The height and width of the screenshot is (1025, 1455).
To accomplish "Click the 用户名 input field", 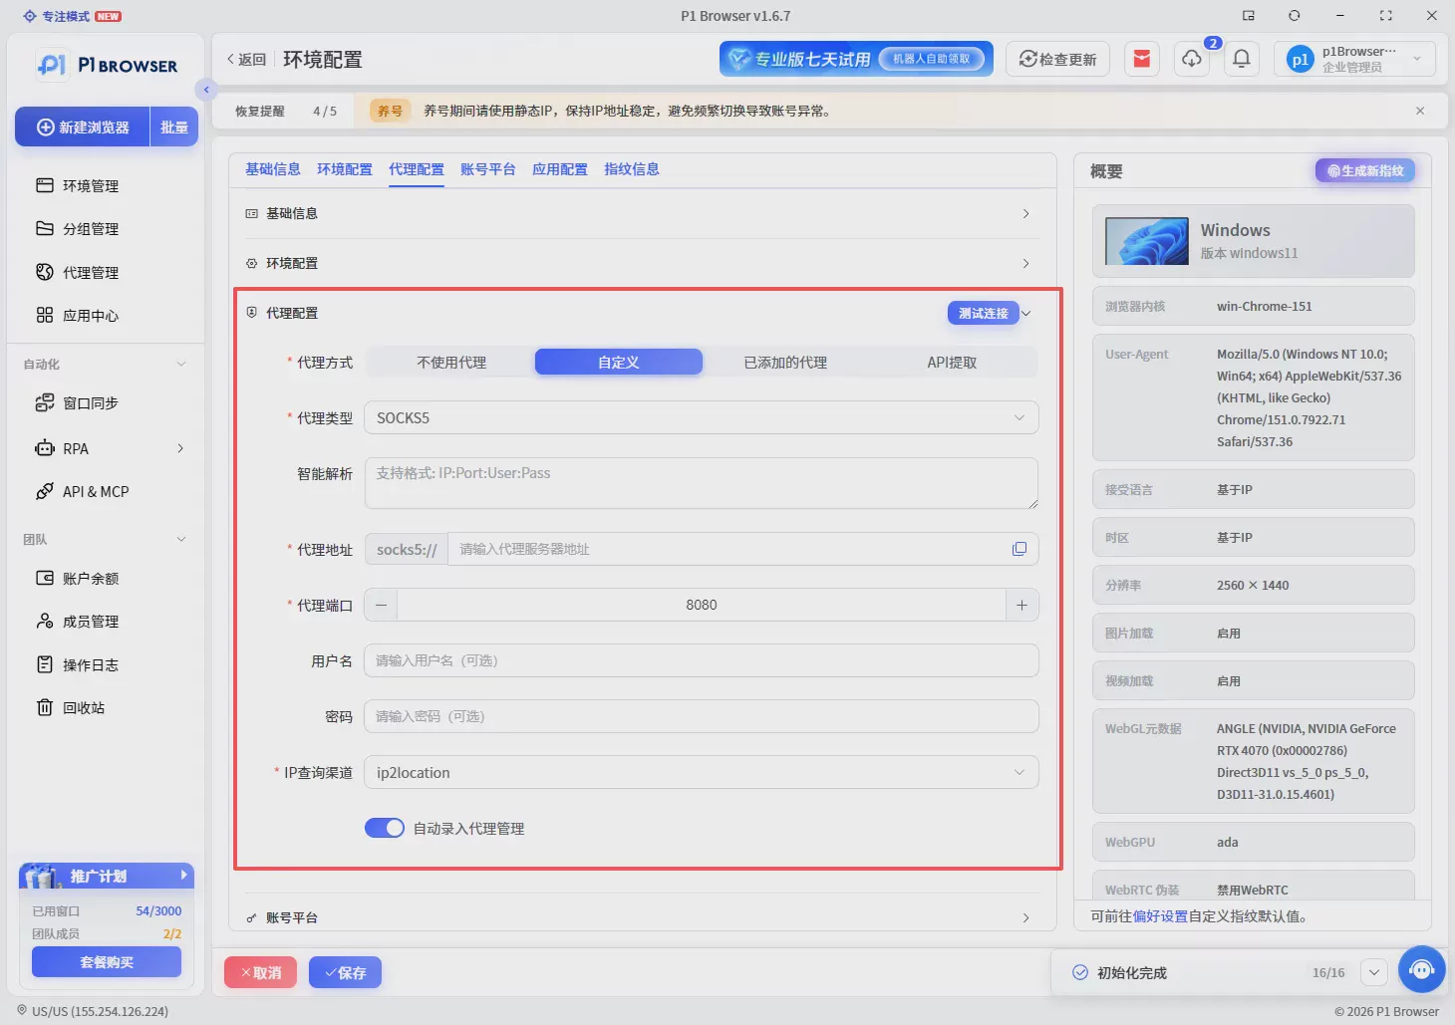I will click(x=702, y=660).
